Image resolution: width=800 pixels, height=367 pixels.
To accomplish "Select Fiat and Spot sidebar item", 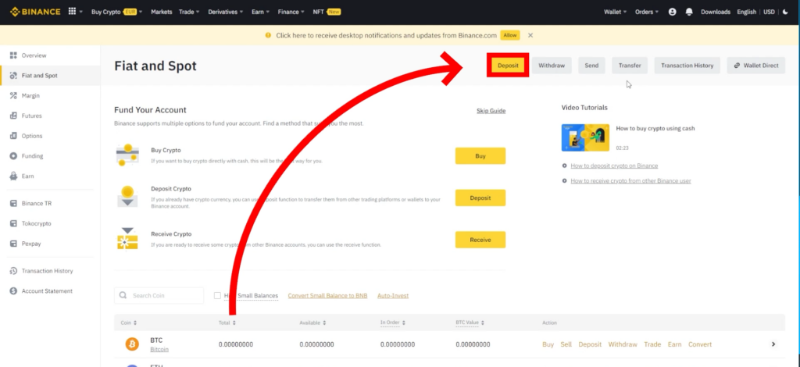I will pos(50,76).
